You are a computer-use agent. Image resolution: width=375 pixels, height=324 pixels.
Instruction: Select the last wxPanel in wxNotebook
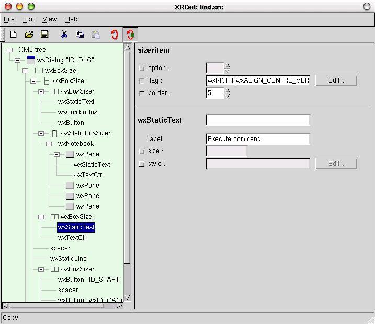click(88, 206)
